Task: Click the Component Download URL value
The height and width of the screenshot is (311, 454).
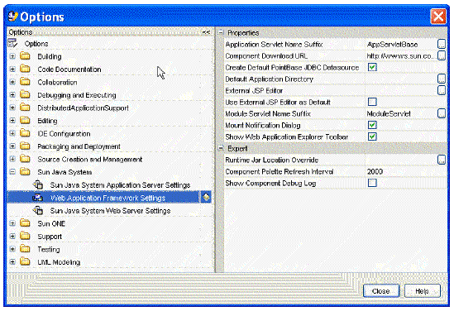Action: point(401,56)
